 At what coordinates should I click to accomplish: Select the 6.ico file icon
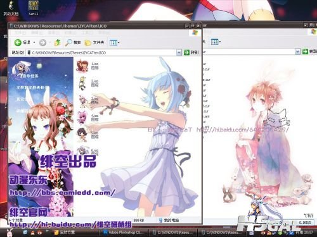83,150
